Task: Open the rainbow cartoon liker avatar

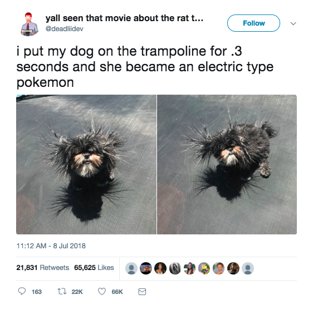Action: point(204,268)
